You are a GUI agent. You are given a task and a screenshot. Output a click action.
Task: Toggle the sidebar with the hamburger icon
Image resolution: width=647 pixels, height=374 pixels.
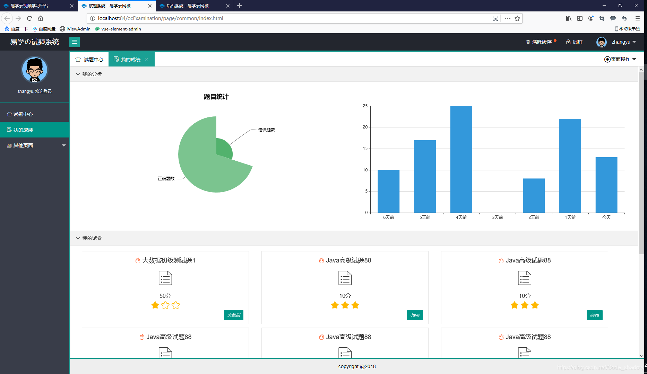click(x=75, y=42)
